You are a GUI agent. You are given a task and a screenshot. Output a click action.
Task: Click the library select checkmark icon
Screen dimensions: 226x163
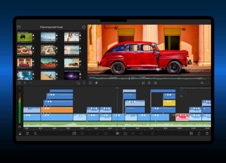pos(19,83)
